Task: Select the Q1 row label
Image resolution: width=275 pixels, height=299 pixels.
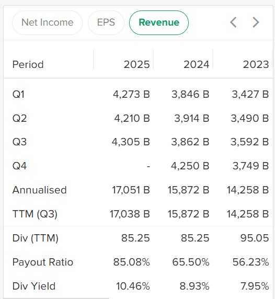Action: (x=18, y=95)
